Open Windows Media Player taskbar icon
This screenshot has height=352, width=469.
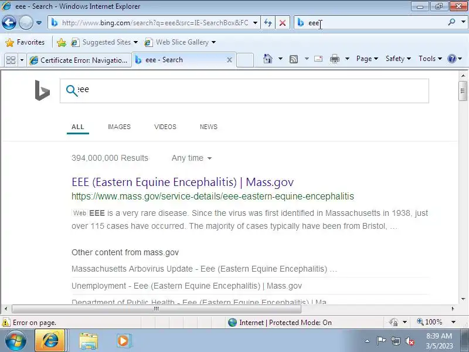pos(124,341)
